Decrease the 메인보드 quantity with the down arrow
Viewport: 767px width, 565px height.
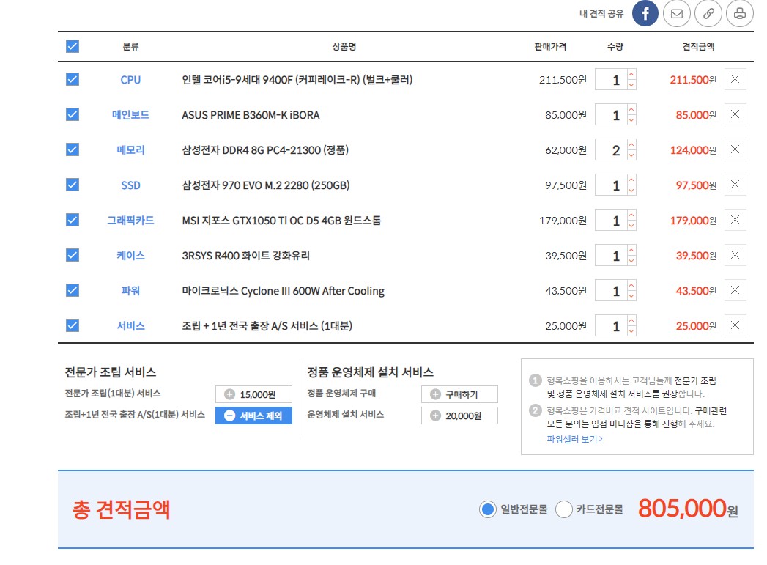[x=631, y=120]
